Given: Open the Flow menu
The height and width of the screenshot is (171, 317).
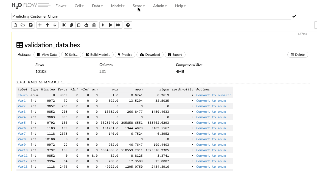Looking at the screenshot, I should coord(61,6).
